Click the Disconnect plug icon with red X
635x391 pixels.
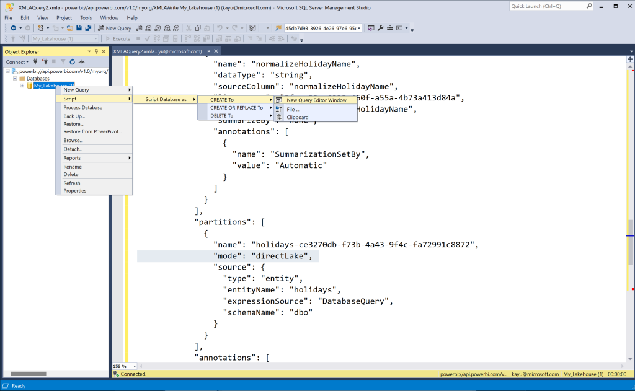click(x=45, y=61)
